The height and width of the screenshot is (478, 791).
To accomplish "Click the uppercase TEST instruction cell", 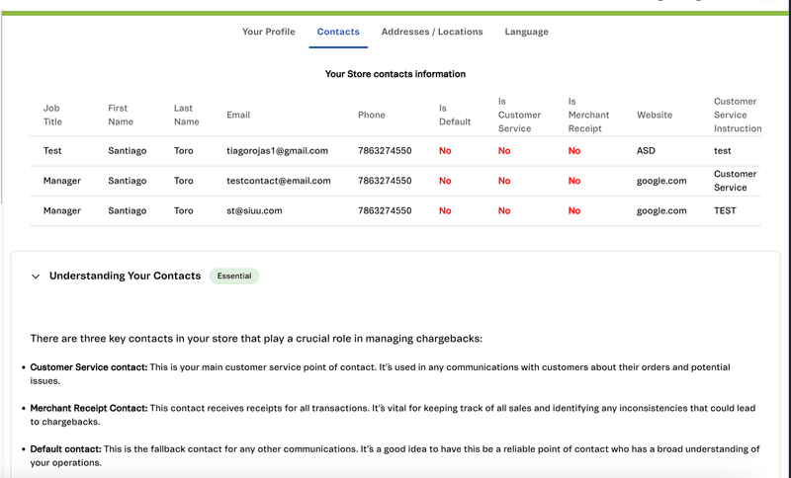I will point(725,210).
